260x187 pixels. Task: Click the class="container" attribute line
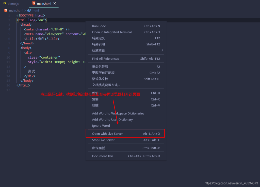(44, 57)
